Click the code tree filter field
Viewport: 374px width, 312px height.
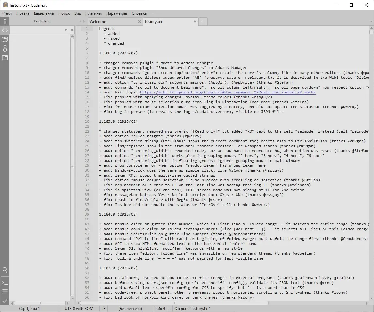(36, 30)
